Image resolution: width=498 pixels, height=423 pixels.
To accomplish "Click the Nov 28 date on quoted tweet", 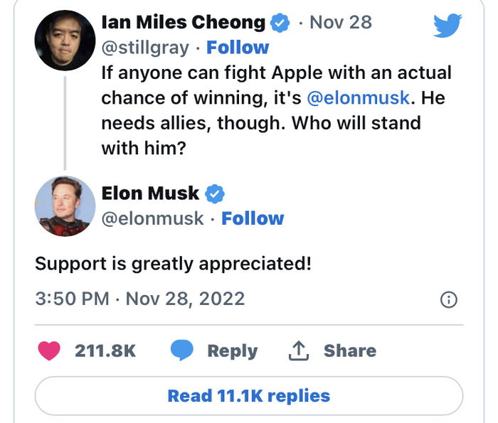I will [x=341, y=22].
